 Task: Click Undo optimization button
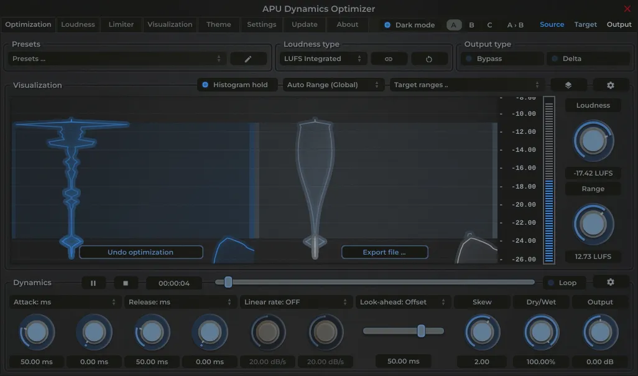141,252
